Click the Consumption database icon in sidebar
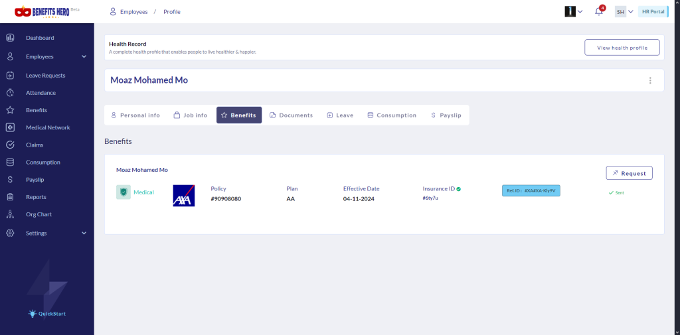Screen dimensions: 680x335 click(11, 162)
